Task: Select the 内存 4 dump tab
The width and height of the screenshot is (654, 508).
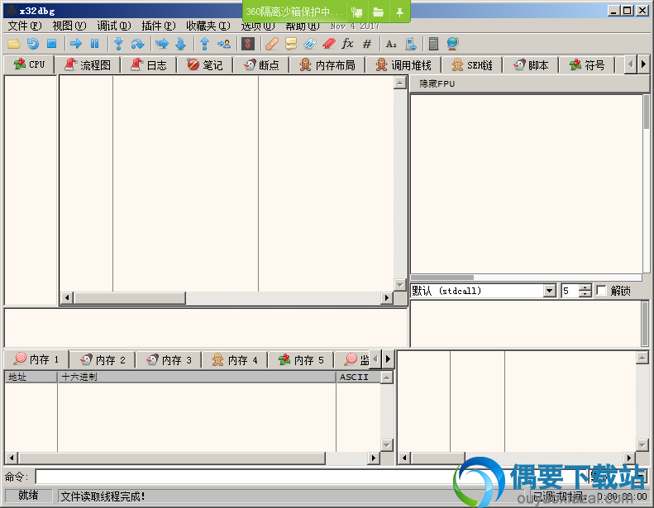Action: [x=235, y=359]
